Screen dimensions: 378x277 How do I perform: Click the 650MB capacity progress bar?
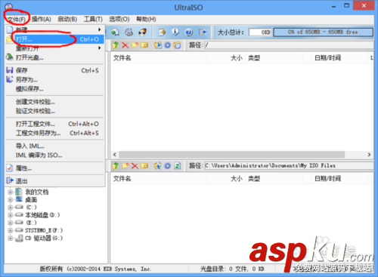coord(323,32)
